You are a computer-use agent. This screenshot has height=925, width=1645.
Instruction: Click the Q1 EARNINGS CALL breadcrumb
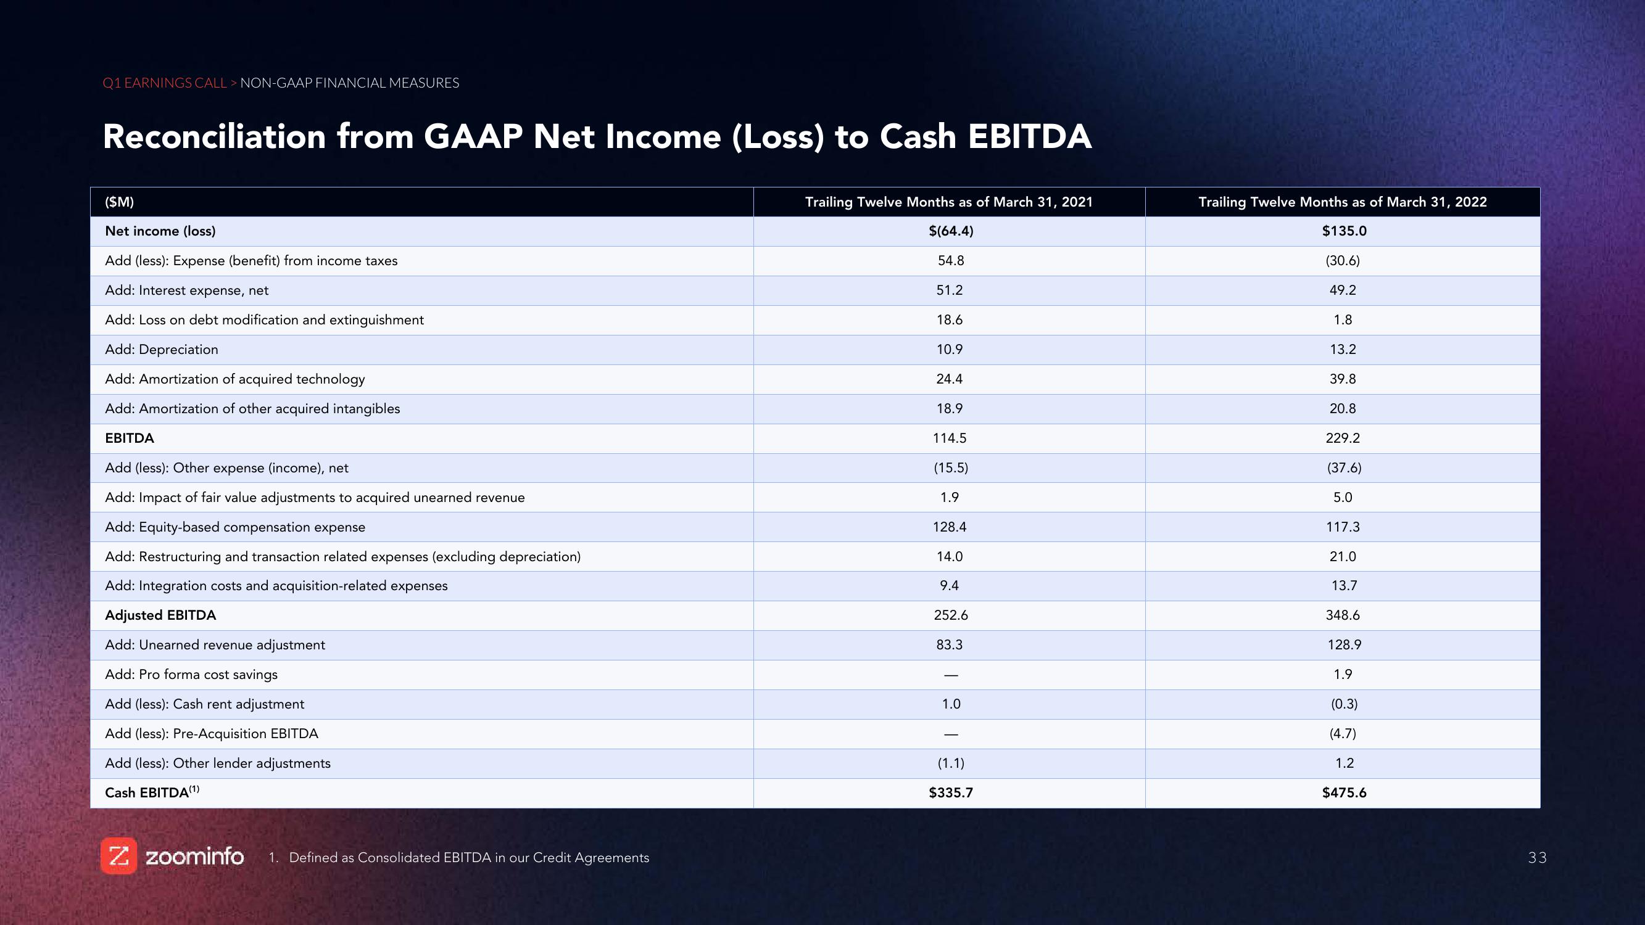tap(165, 83)
